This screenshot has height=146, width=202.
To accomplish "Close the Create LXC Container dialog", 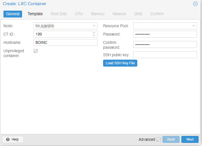I will pos(195,4).
